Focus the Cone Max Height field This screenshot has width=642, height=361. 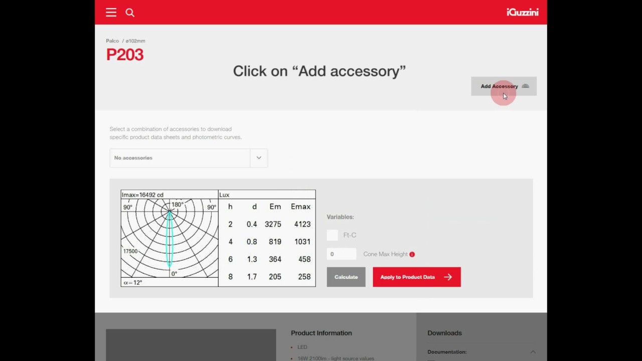[x=342, y=254]
